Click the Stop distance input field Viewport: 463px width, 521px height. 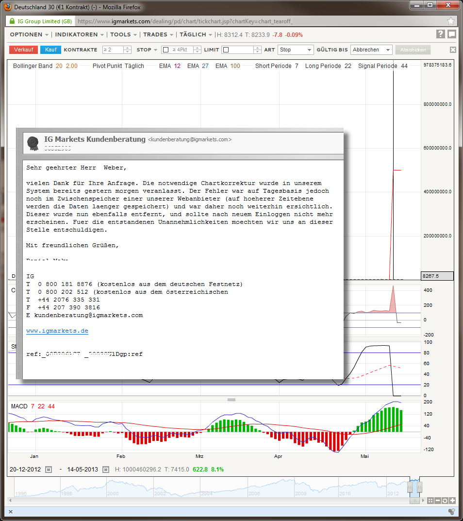[182, 50]
